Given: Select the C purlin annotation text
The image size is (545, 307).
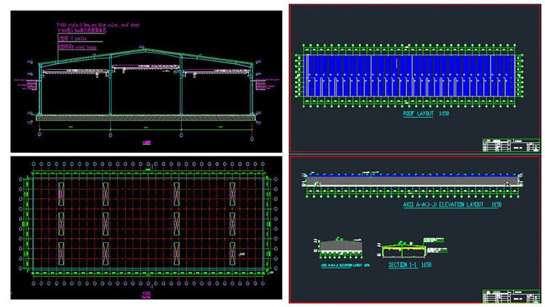Looking at the screenshot, I should [72, 37].
